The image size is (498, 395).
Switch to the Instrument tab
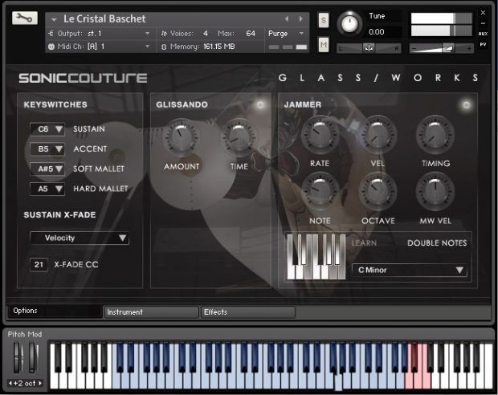point(151,312)
